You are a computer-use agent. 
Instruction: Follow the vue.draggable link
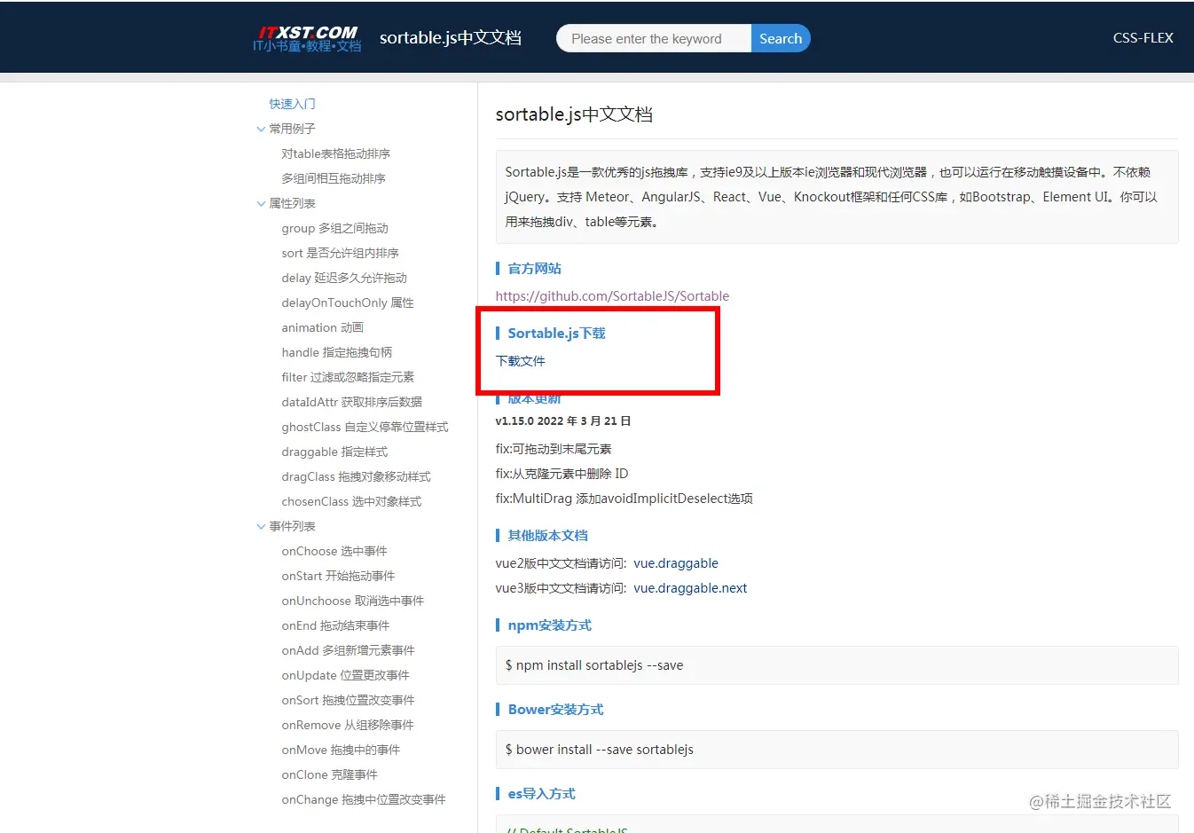click(x=676, y=563)
